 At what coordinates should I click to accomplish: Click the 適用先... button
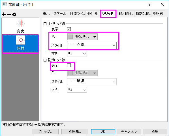[x=75, y=131]
